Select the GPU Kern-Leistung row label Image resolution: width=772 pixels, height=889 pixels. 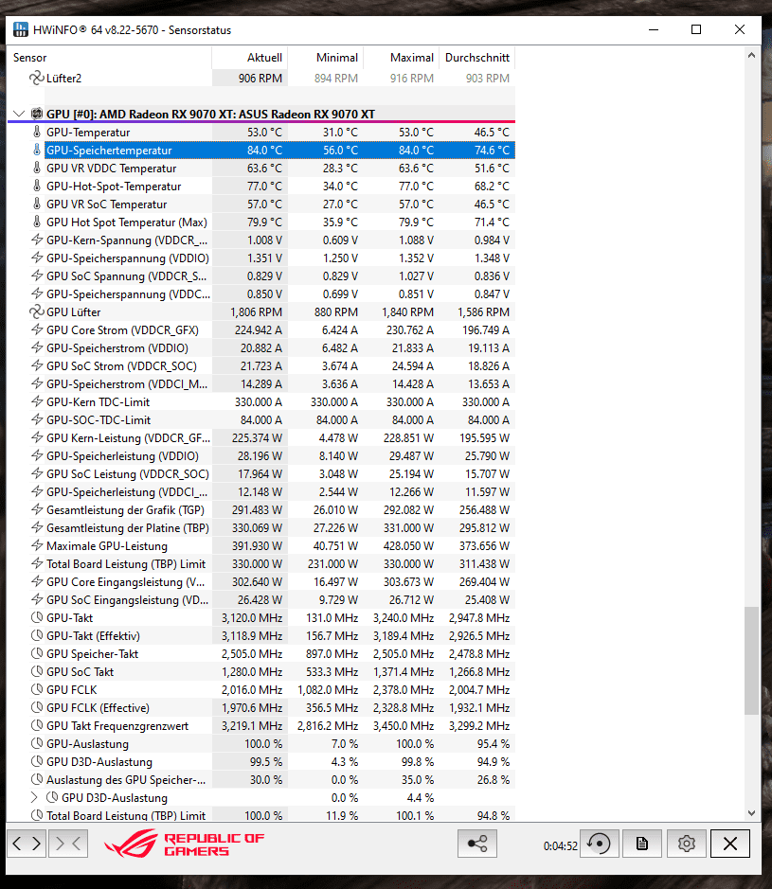128,437
